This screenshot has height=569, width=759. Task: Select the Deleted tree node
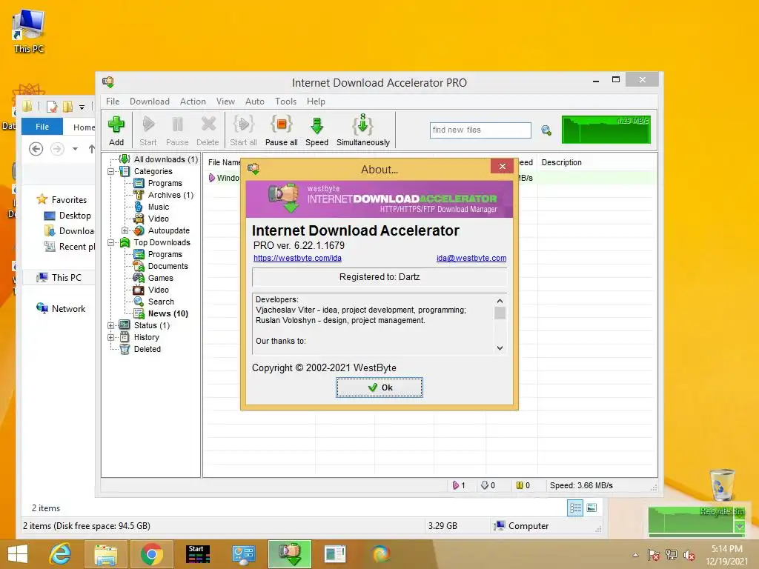pos(148,349)
